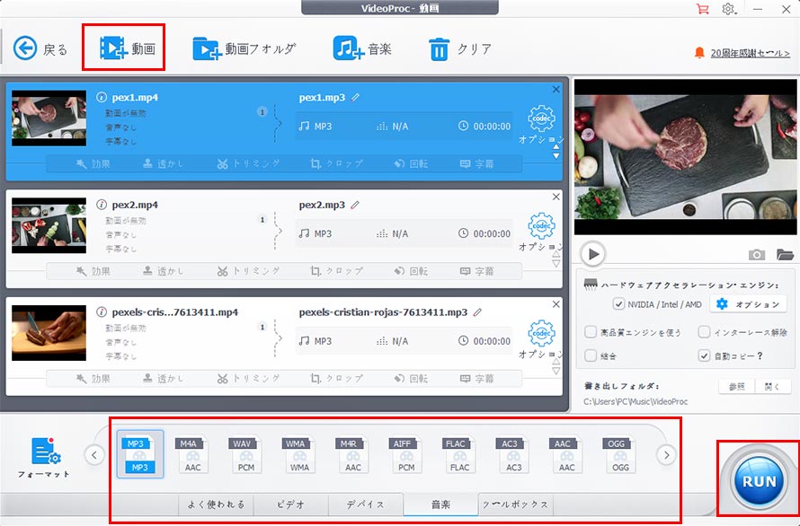Open the フォーマット format settings
The image size is (800, 526).
(x=44, y=457)
